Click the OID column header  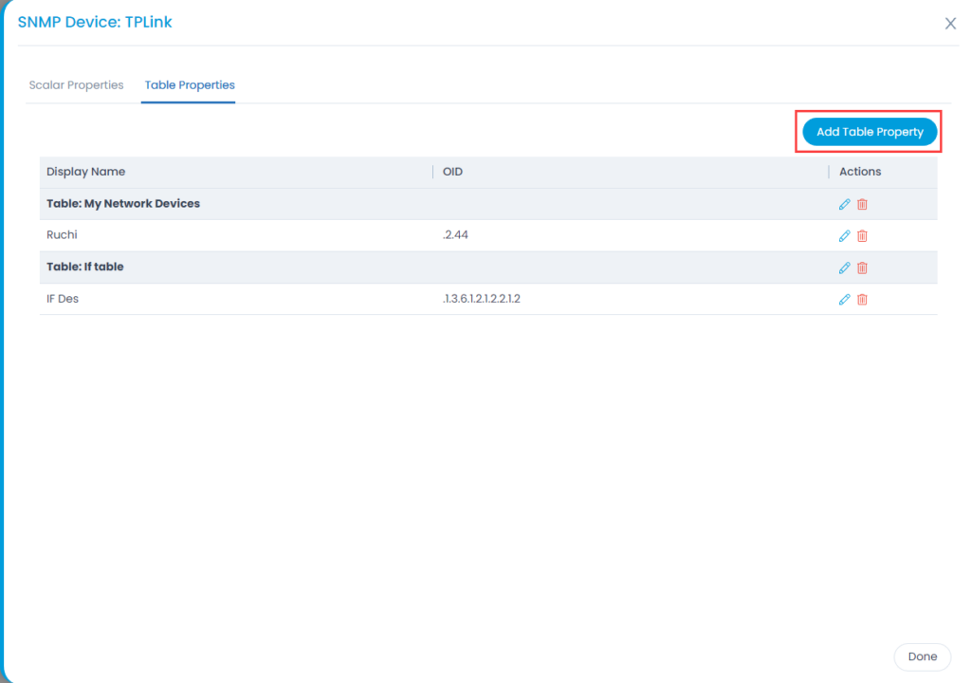click(452, 172)
